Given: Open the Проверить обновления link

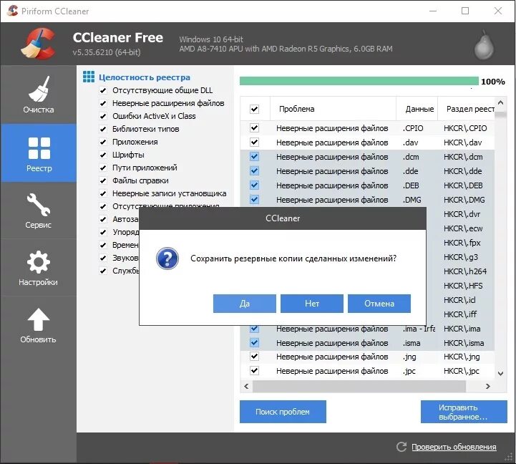Looking at the screenshot, I should tap(454, 447).
